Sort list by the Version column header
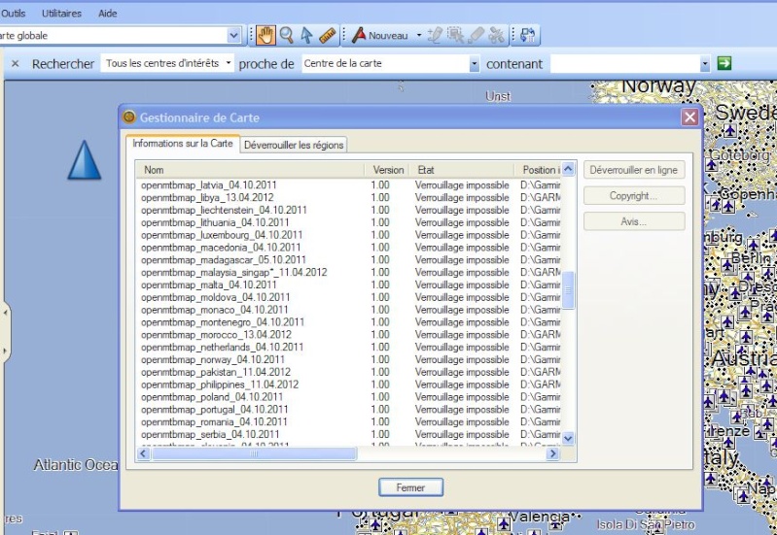The image size is (777, 535). tap(387, 170)
